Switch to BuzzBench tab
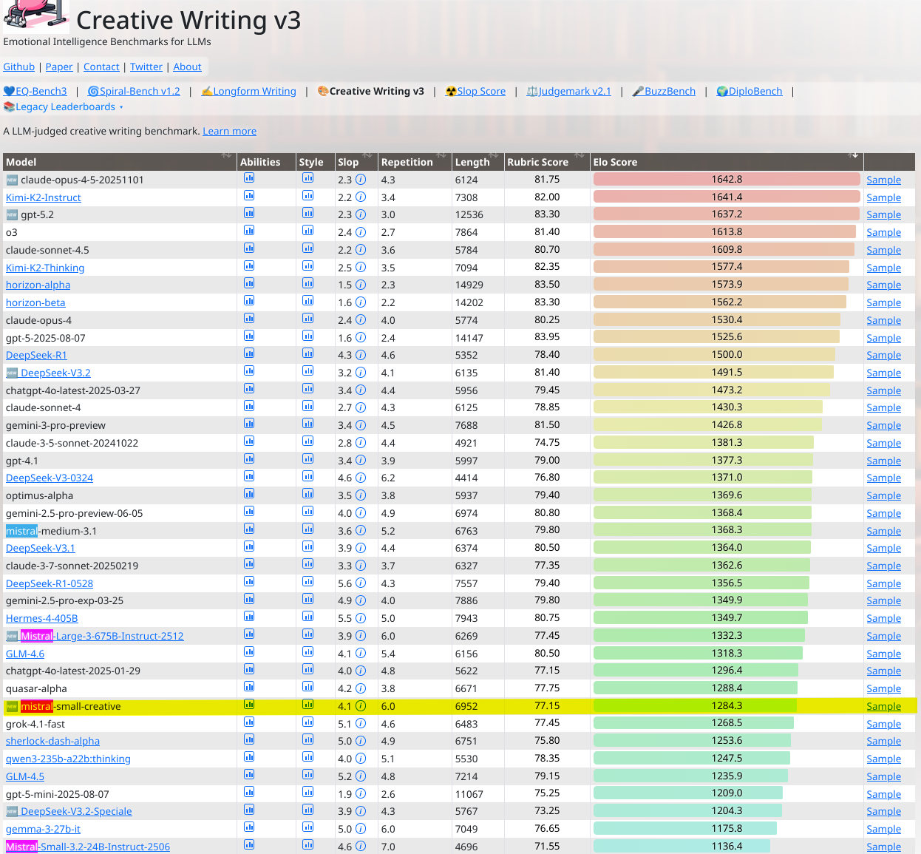Viewport: 921px width, 854px height. pyautogui.click(x=664, y=92)
